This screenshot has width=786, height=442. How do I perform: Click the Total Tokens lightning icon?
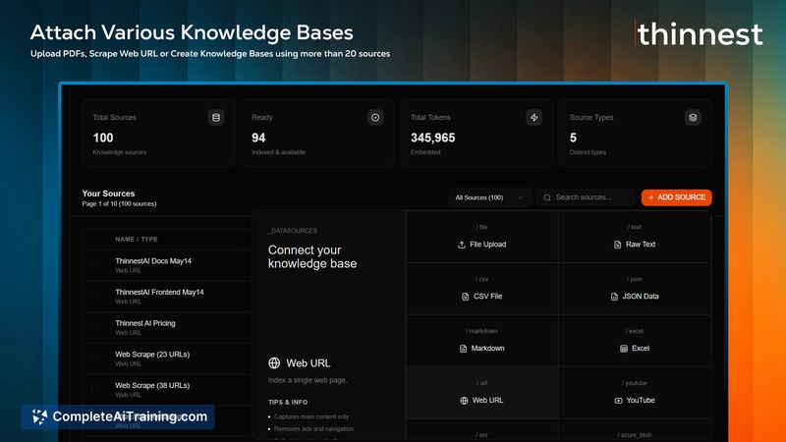[533, 117]
